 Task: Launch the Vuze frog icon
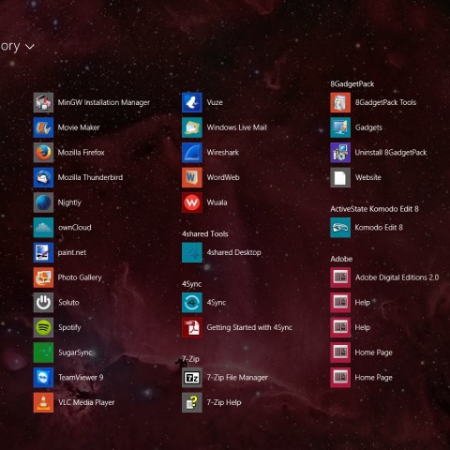tap(192, 102)
